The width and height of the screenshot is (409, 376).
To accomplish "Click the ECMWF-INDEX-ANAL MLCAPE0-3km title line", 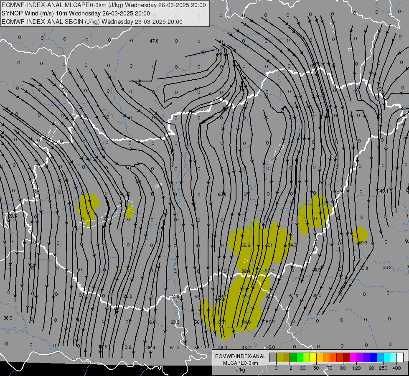I will click(104, 5).
